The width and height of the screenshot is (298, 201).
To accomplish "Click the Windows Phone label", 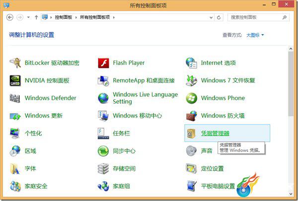I will 223,98.
